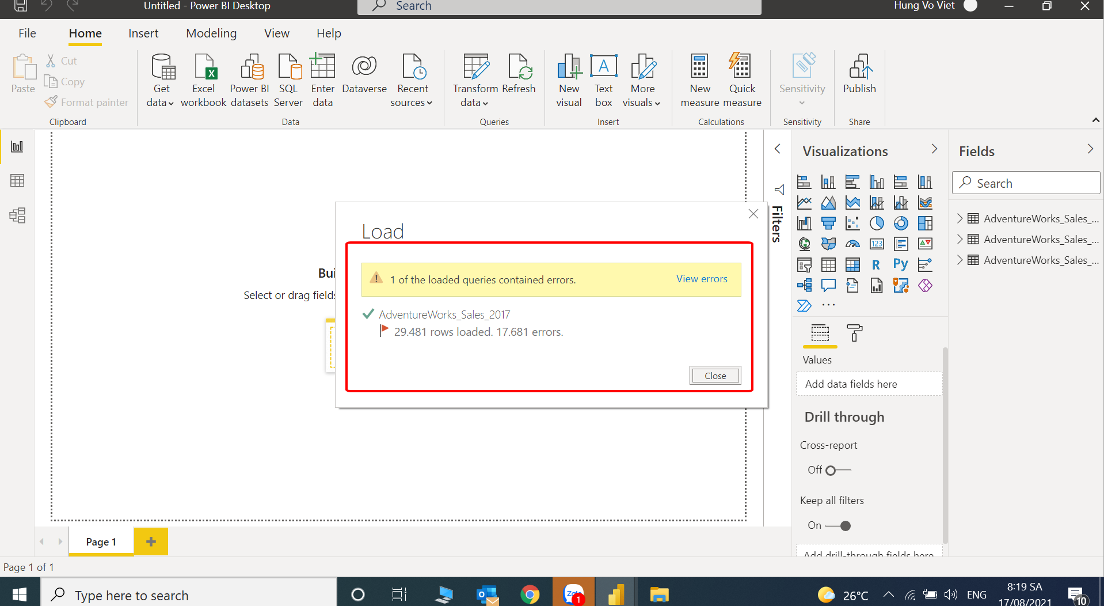Click the title bar Search box
Viewport: 1104px width, 606px height.
click(559, 6)
